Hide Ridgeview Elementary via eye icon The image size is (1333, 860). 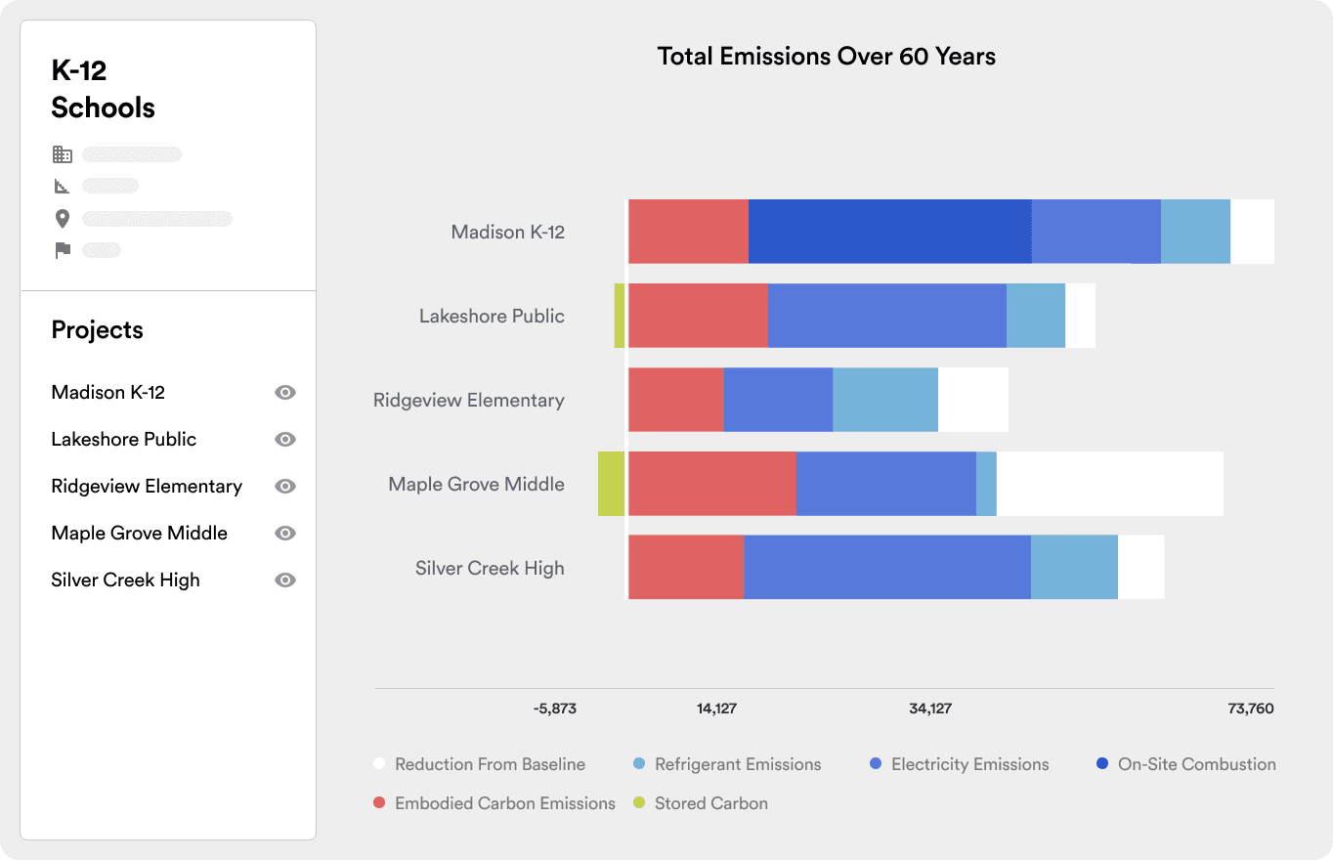pos(285,486)
